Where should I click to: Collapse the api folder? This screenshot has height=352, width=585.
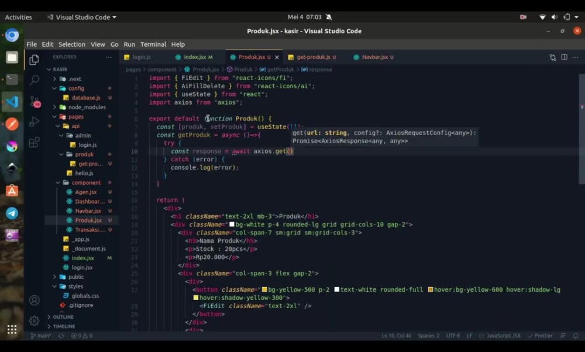tap(58, 126)
